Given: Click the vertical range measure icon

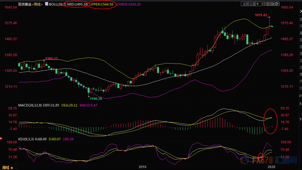Looking at the screenshot, I should coord(268,4).
